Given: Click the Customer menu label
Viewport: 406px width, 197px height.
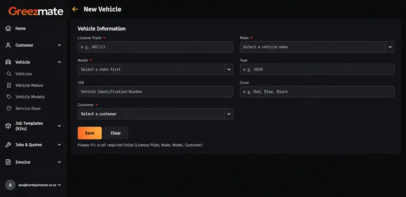Looking at the screenshot, I should point(25,45).
